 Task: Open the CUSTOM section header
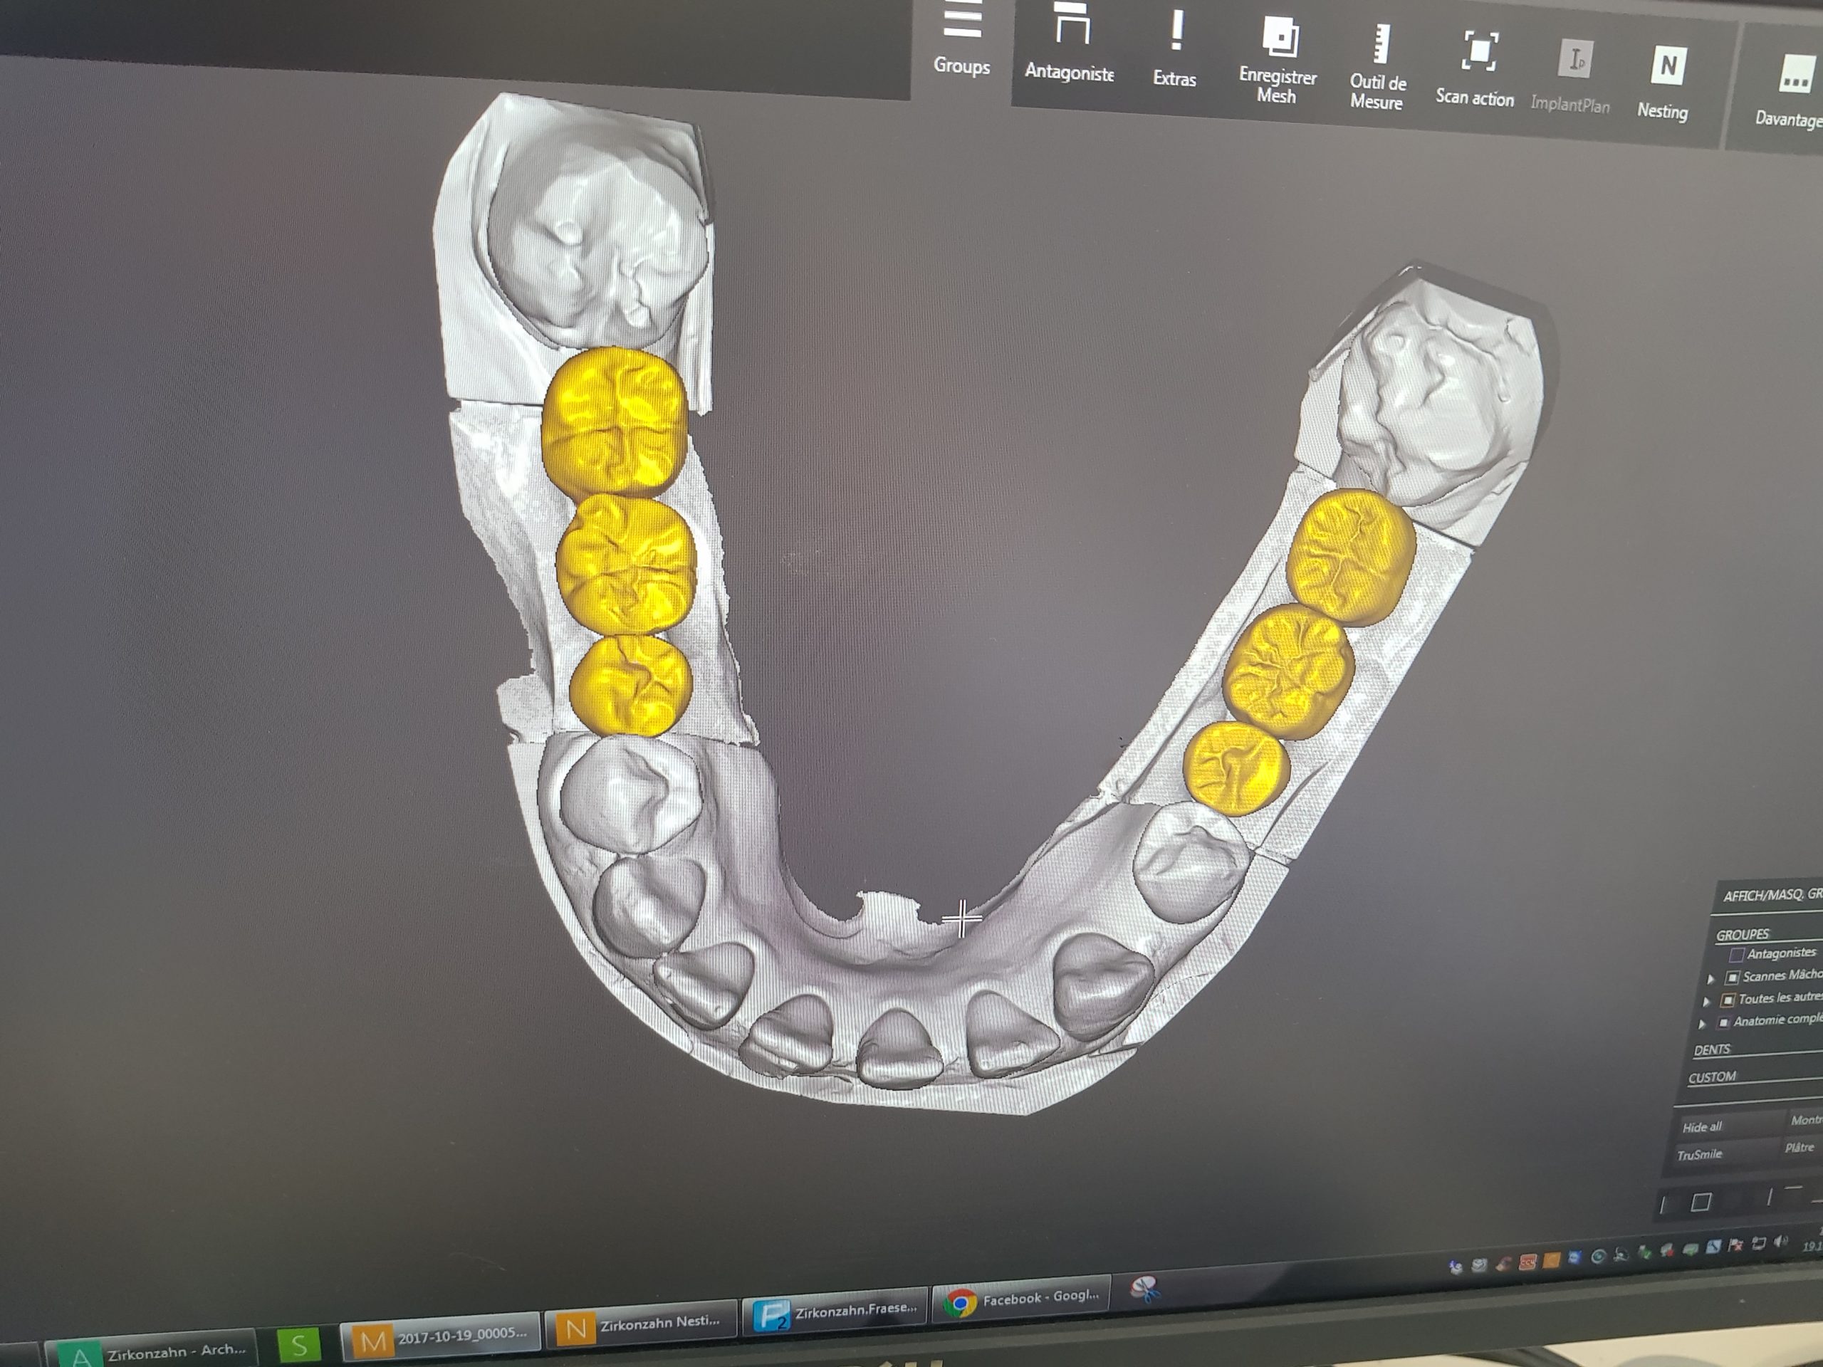coord(1712,1077)
